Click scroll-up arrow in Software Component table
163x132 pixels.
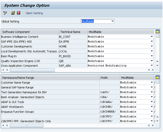click(x=157, y=61)
